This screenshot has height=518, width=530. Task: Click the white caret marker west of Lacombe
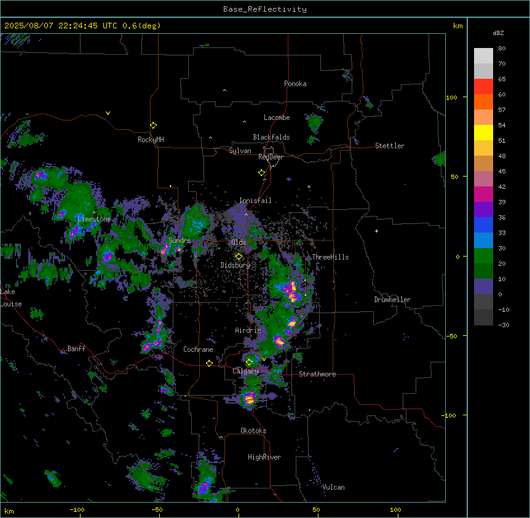pyautogui.click(x=244, y=122)
